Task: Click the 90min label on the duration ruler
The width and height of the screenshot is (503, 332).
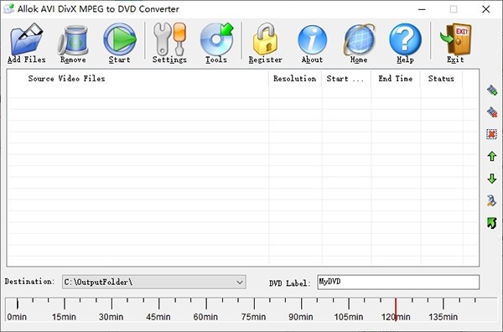Action: [301, 317]
